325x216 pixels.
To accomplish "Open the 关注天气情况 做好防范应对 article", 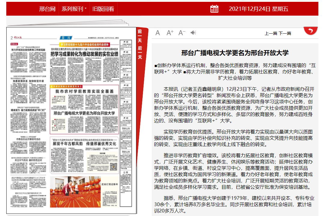I will (29, 160).
